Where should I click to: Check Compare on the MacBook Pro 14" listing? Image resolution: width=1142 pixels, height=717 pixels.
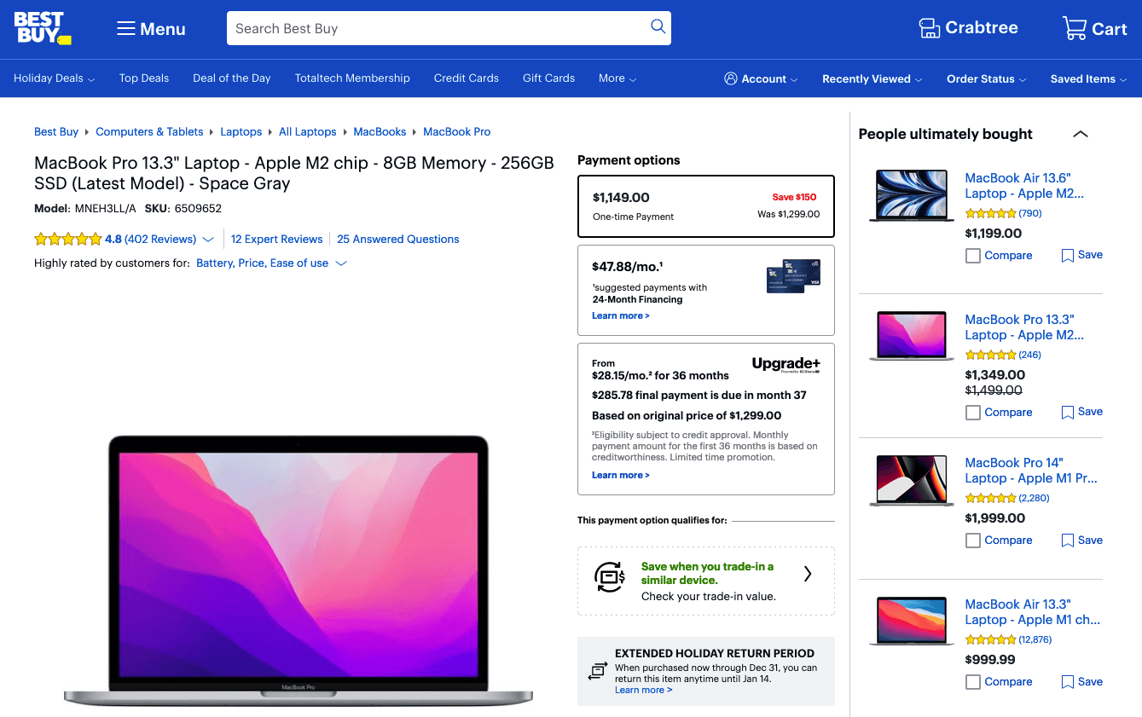coord(972,540)
